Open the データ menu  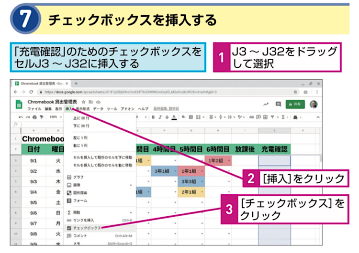pos(98,109)
